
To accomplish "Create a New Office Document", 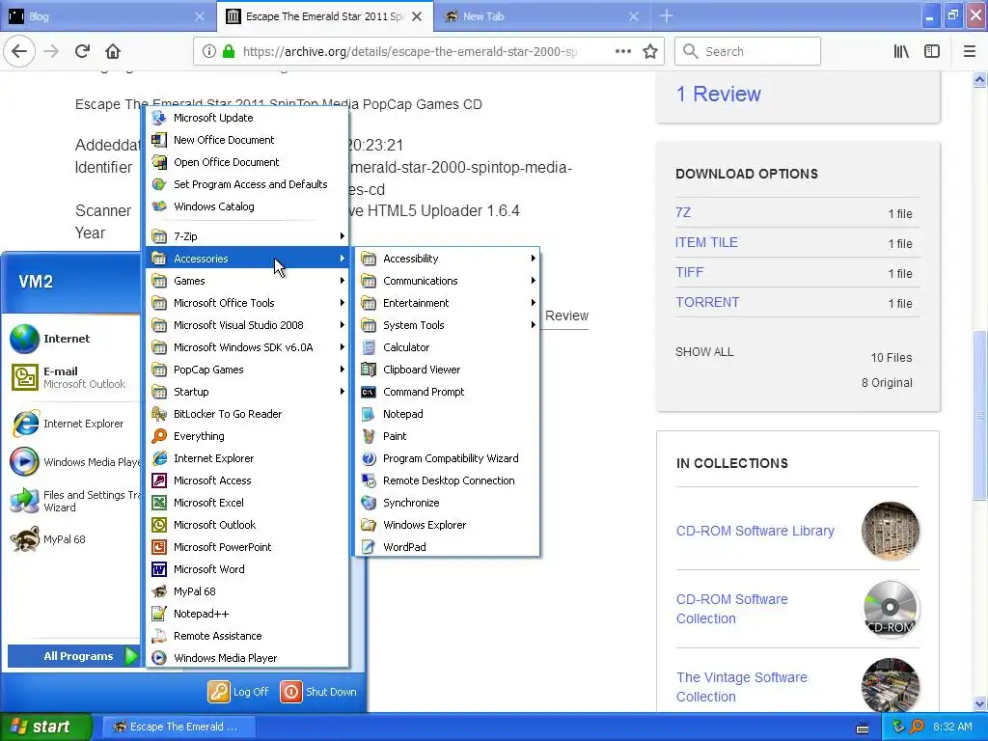I will tap(247, 140).
